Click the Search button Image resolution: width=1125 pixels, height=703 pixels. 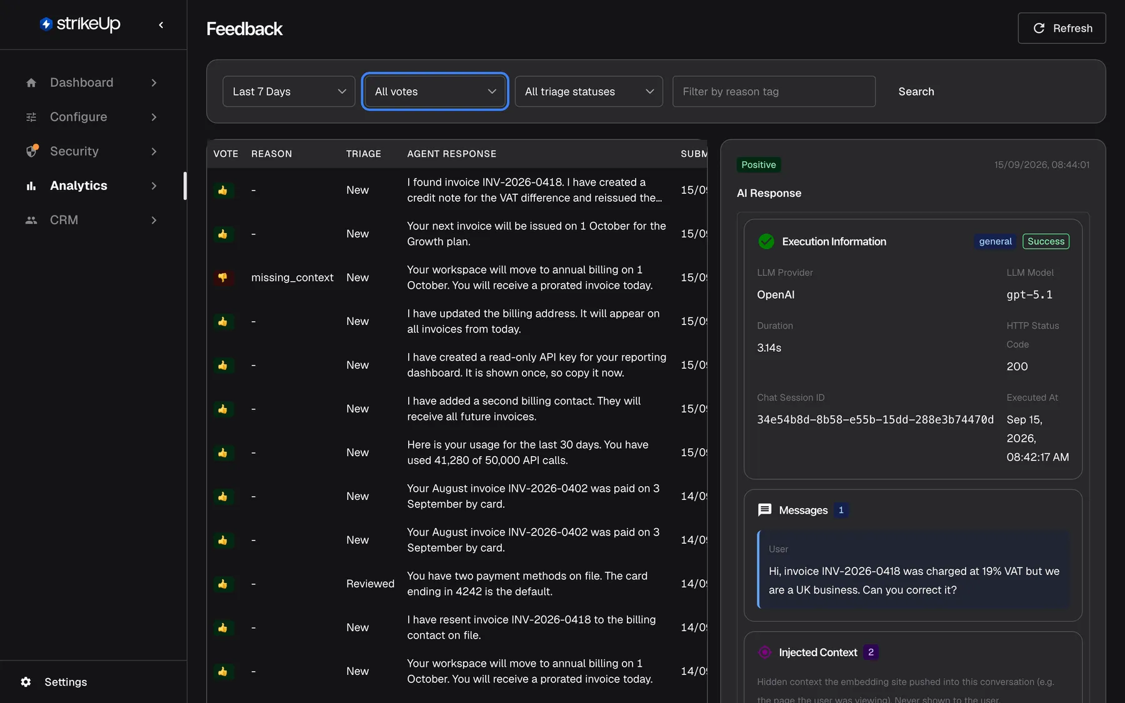pos(916,91)
